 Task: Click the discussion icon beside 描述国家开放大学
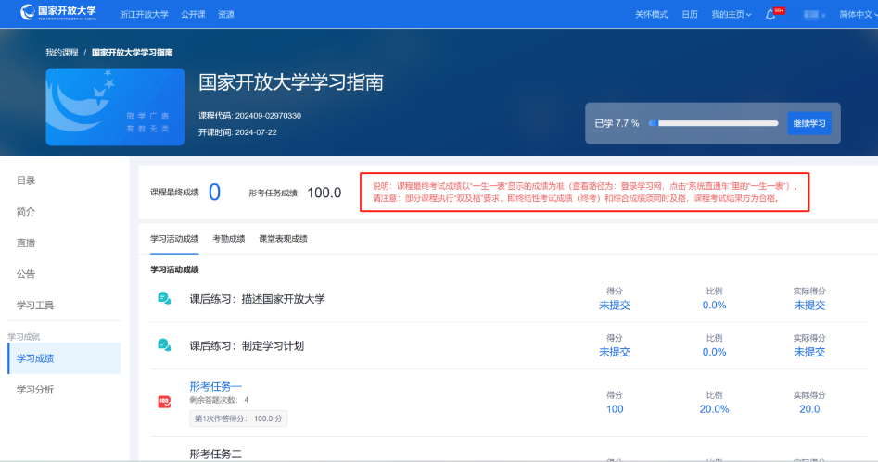point(164,299)
